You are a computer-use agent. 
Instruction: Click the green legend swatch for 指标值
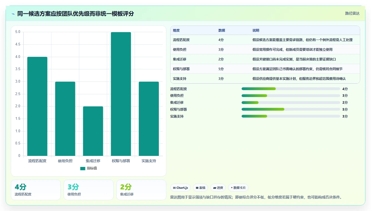(x=83, y=168)
